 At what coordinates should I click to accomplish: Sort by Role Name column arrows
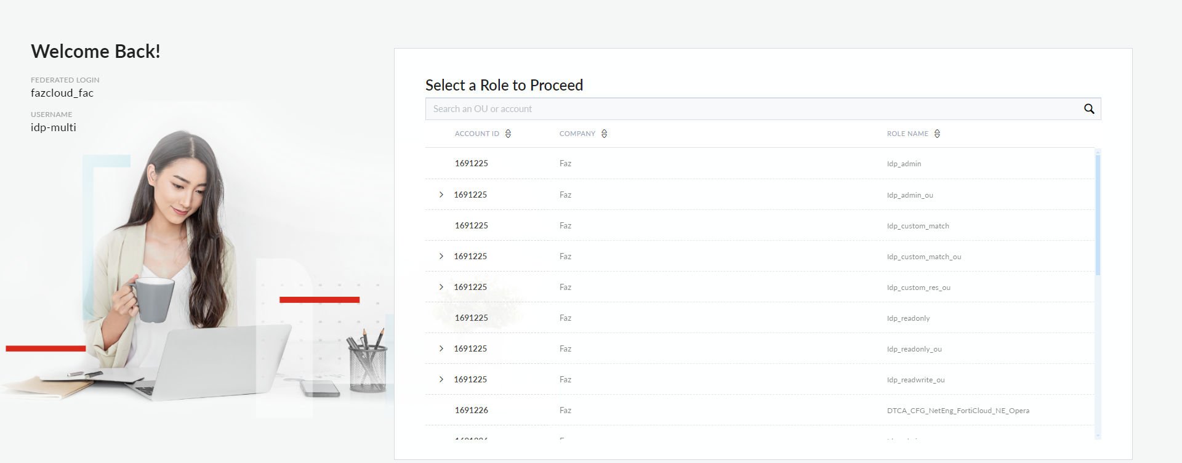coord(937,134)
